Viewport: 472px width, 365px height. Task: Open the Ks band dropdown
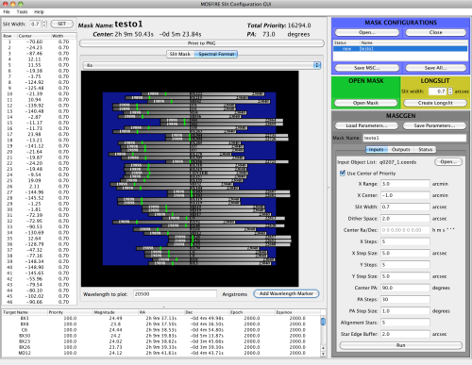point(202,65)
